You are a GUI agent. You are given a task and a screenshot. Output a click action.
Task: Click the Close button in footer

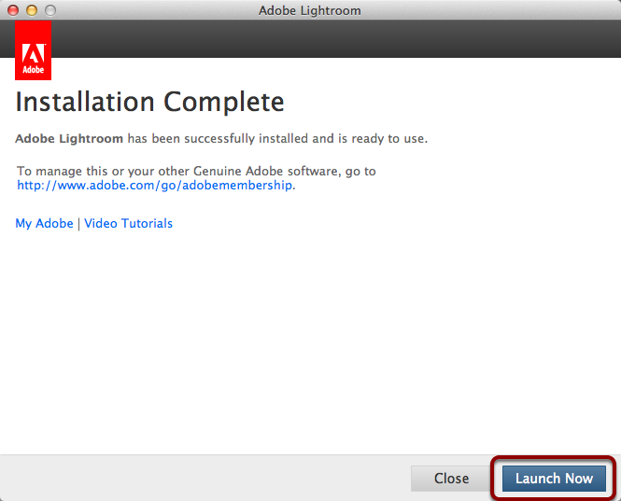point(451,479)
